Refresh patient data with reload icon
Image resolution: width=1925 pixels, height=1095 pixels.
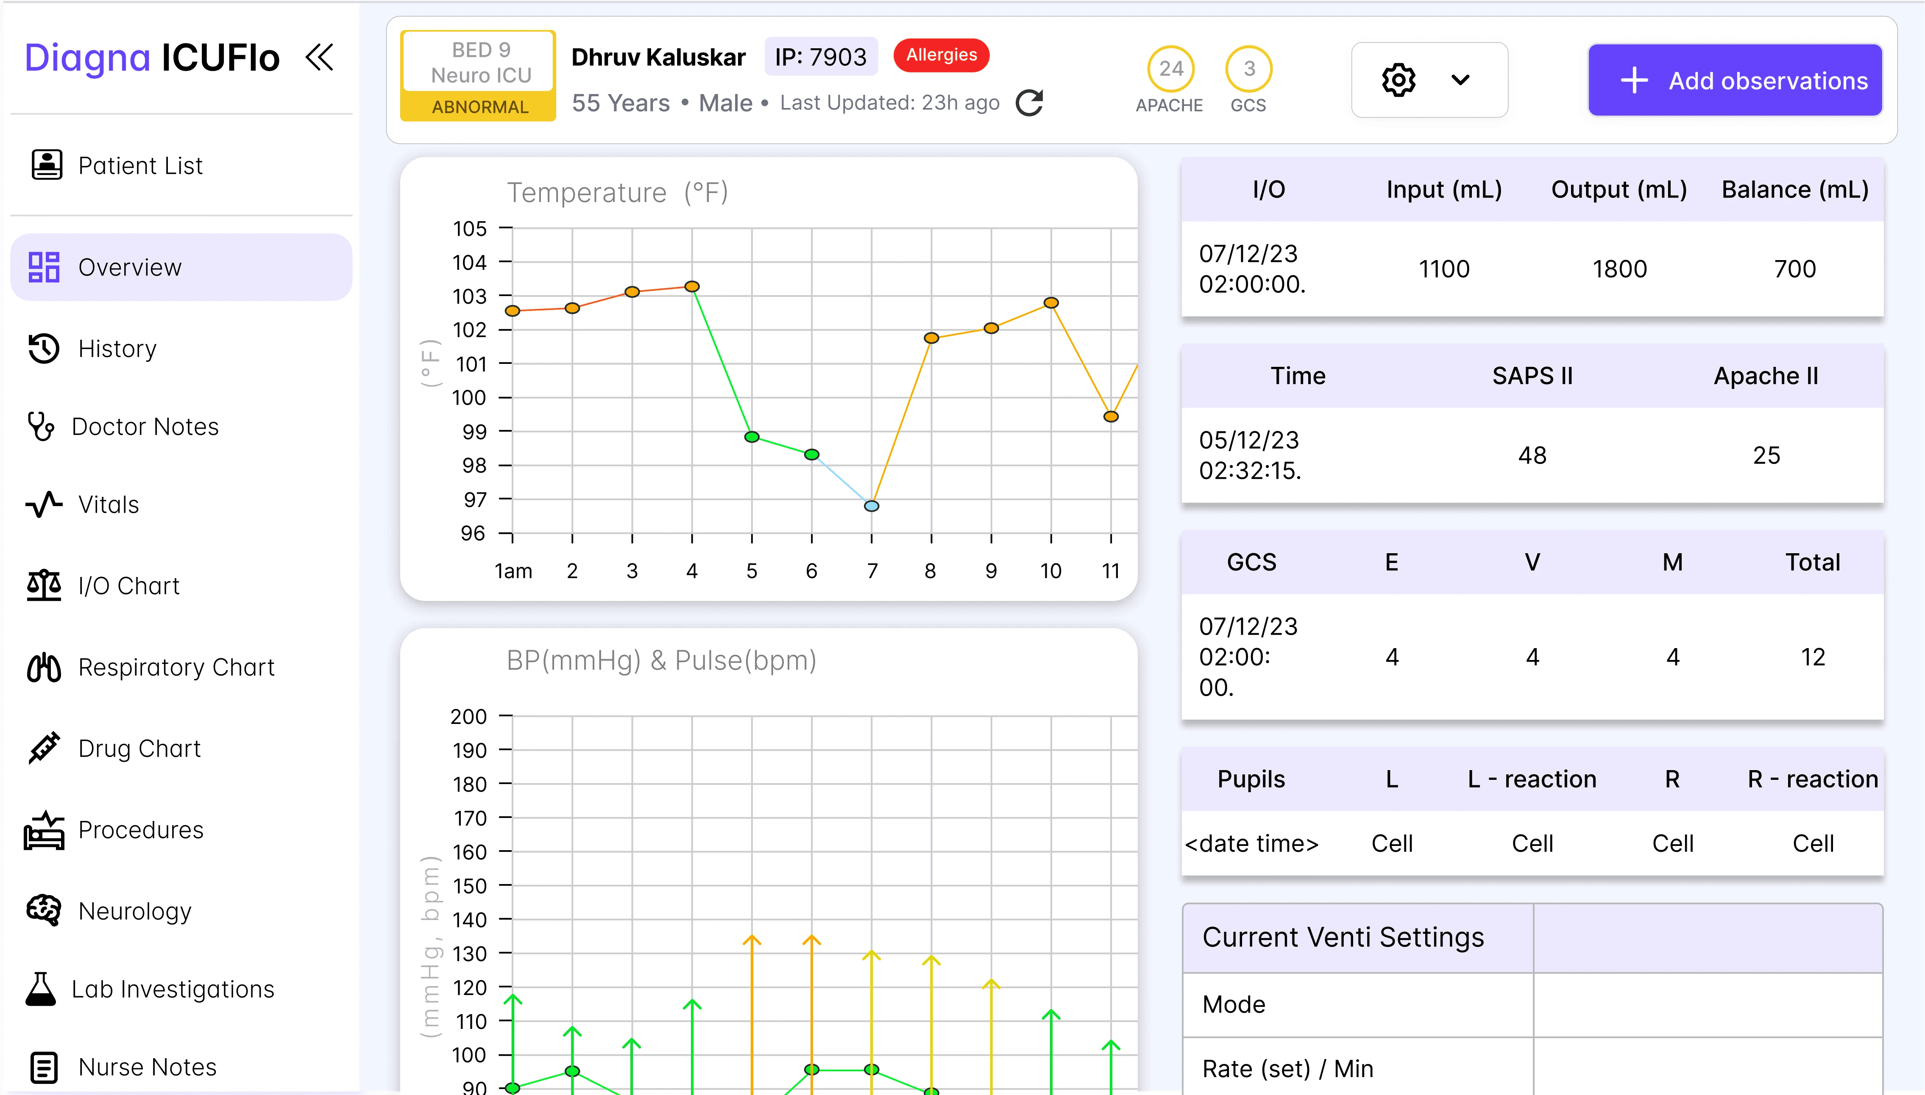pyautogui.click(x=1029, y=103)
